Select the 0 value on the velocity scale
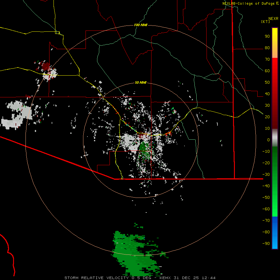Viewport: 280px width, 280px height. [x=268, y=140]
